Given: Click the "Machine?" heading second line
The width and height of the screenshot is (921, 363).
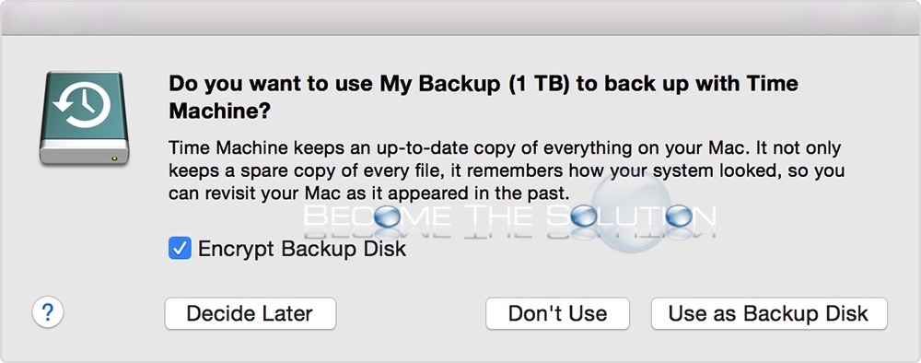Looking at the screenshot, I should tap(219, 111).
